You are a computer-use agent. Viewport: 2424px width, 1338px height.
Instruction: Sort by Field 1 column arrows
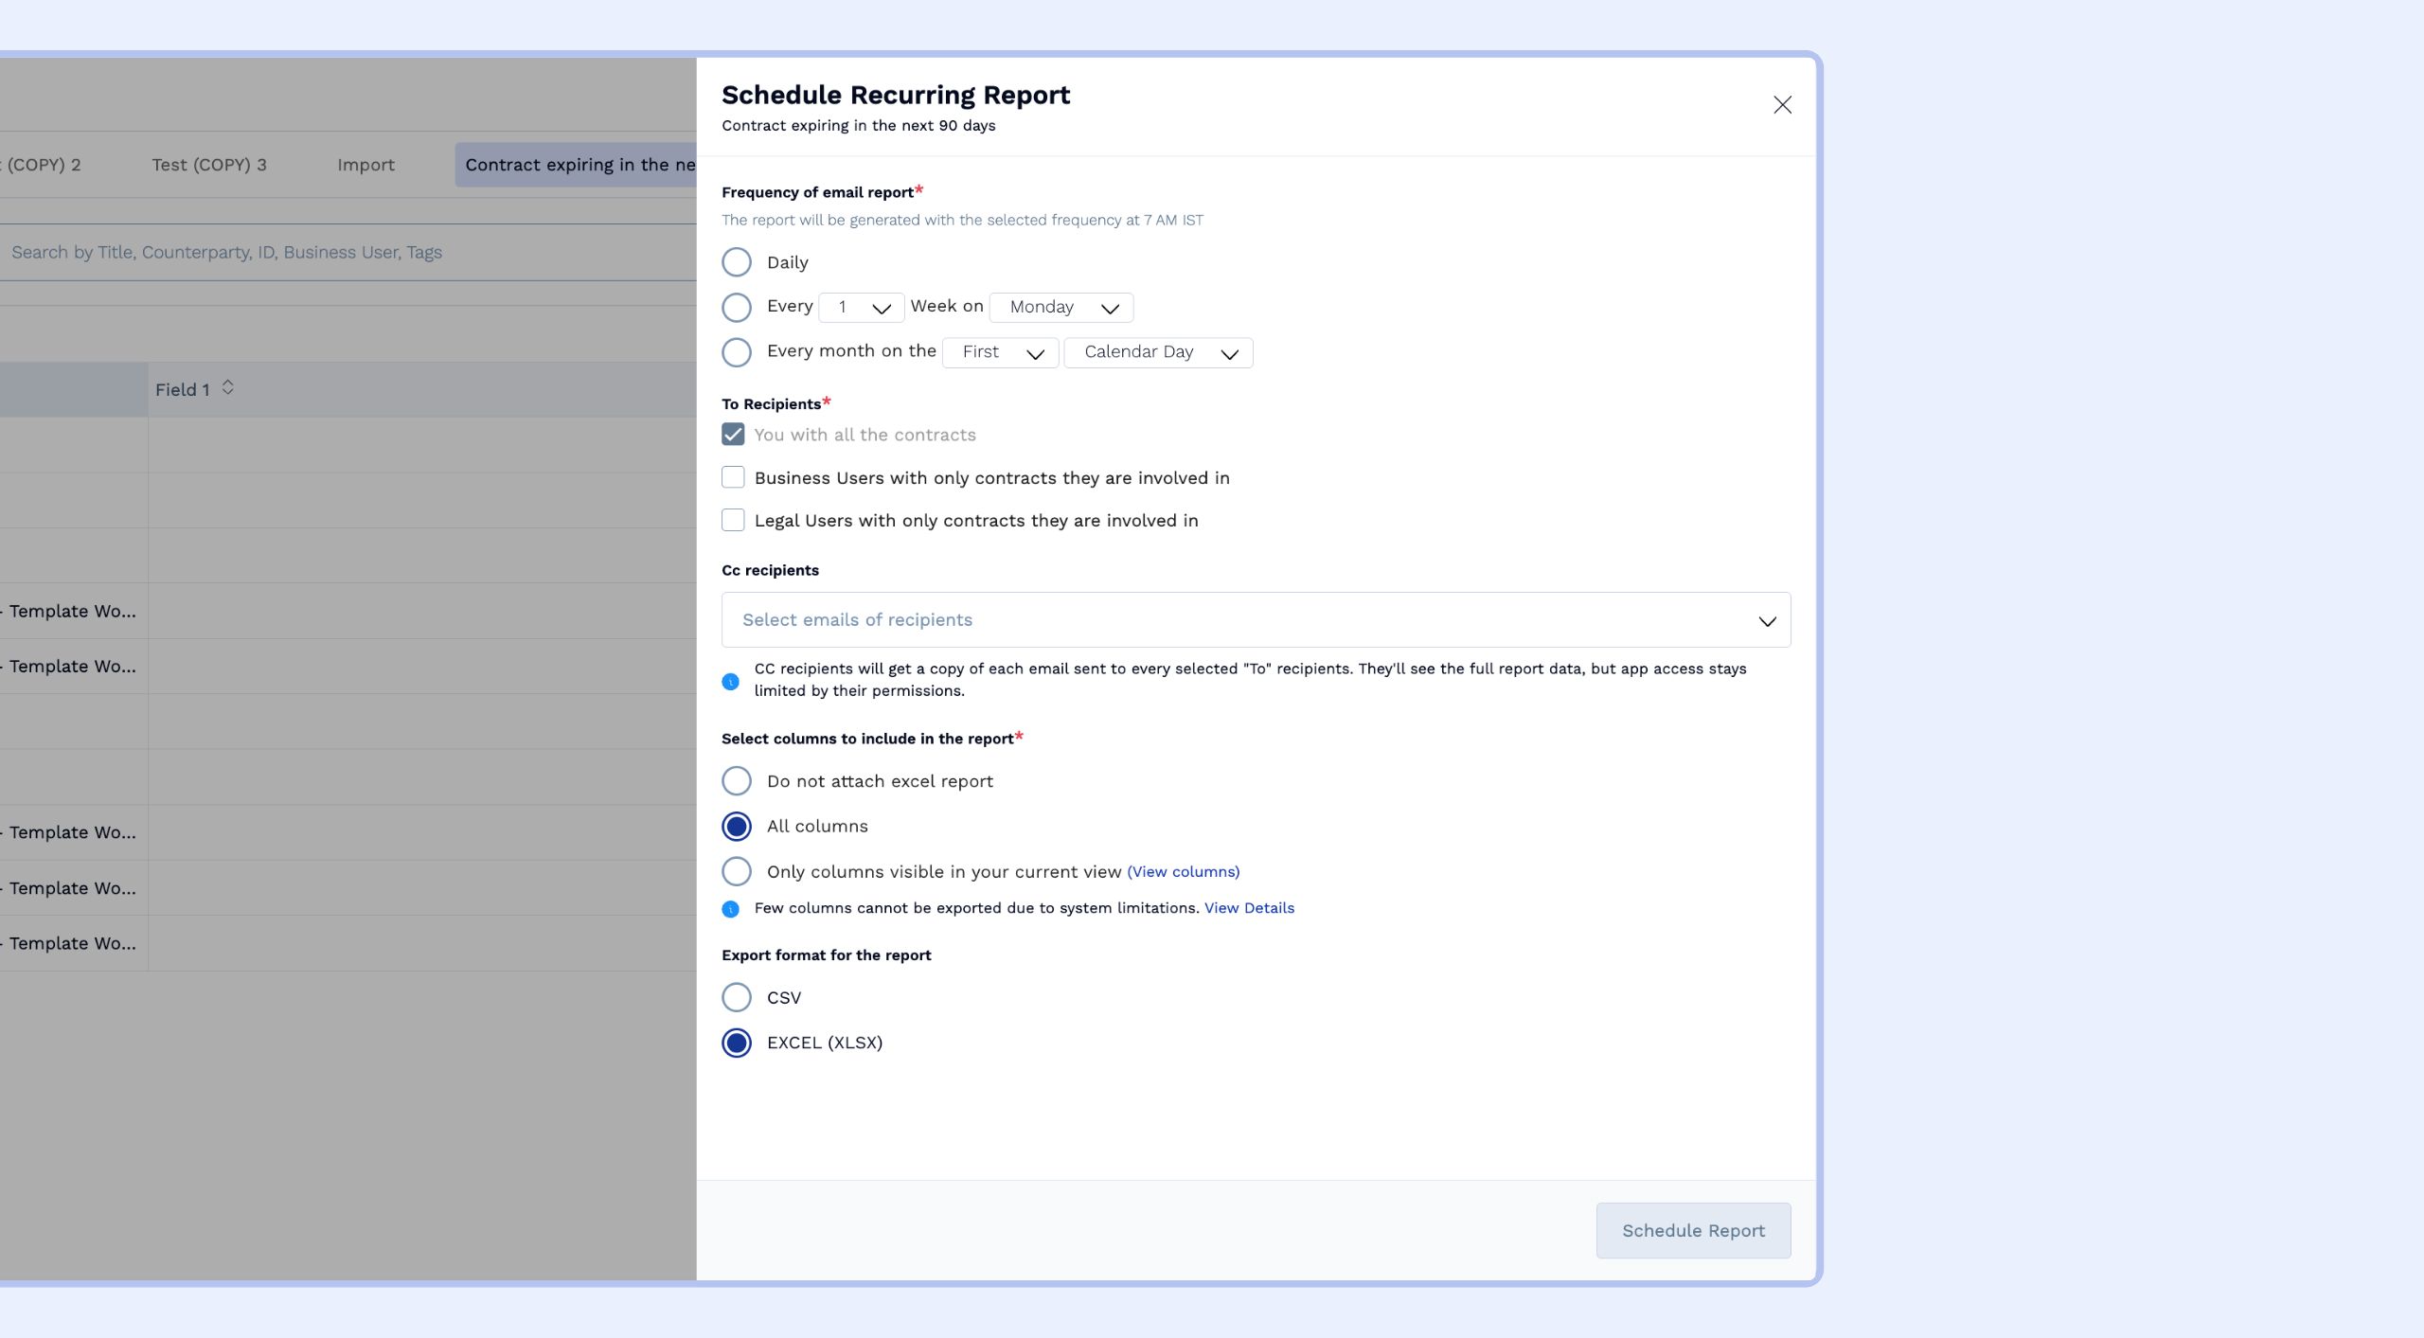point(227,388)
